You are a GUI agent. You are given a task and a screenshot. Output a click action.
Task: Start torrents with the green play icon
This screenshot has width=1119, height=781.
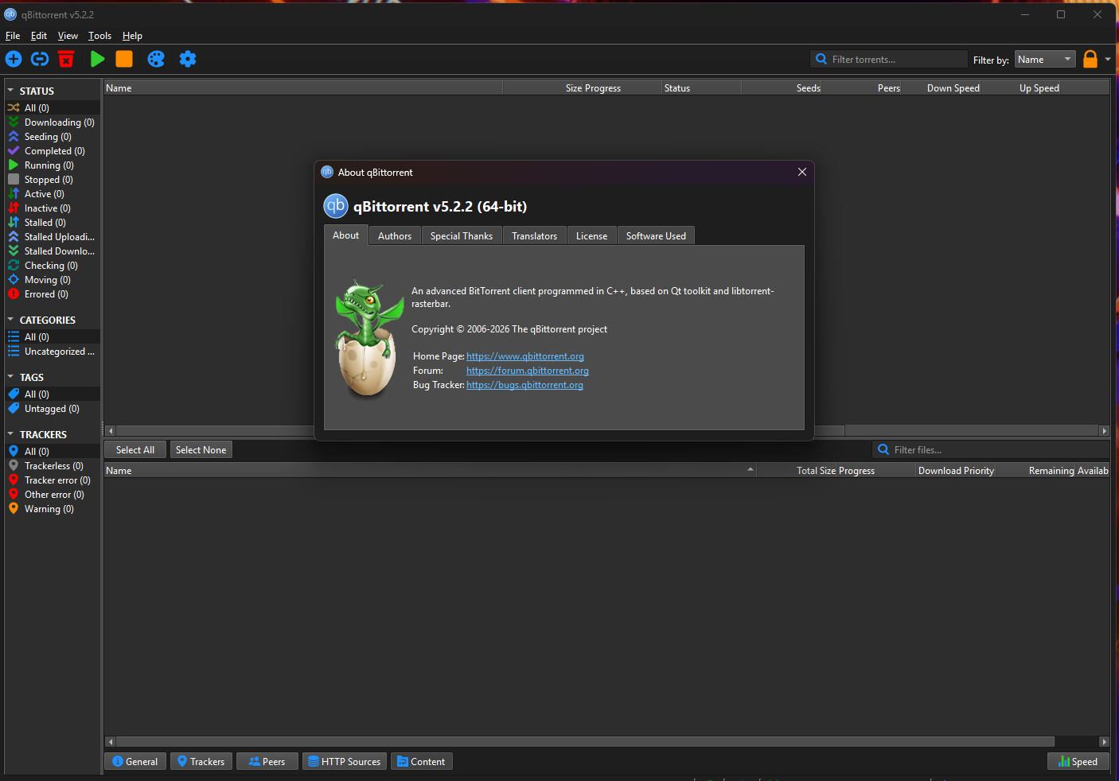tap(97, 59)
